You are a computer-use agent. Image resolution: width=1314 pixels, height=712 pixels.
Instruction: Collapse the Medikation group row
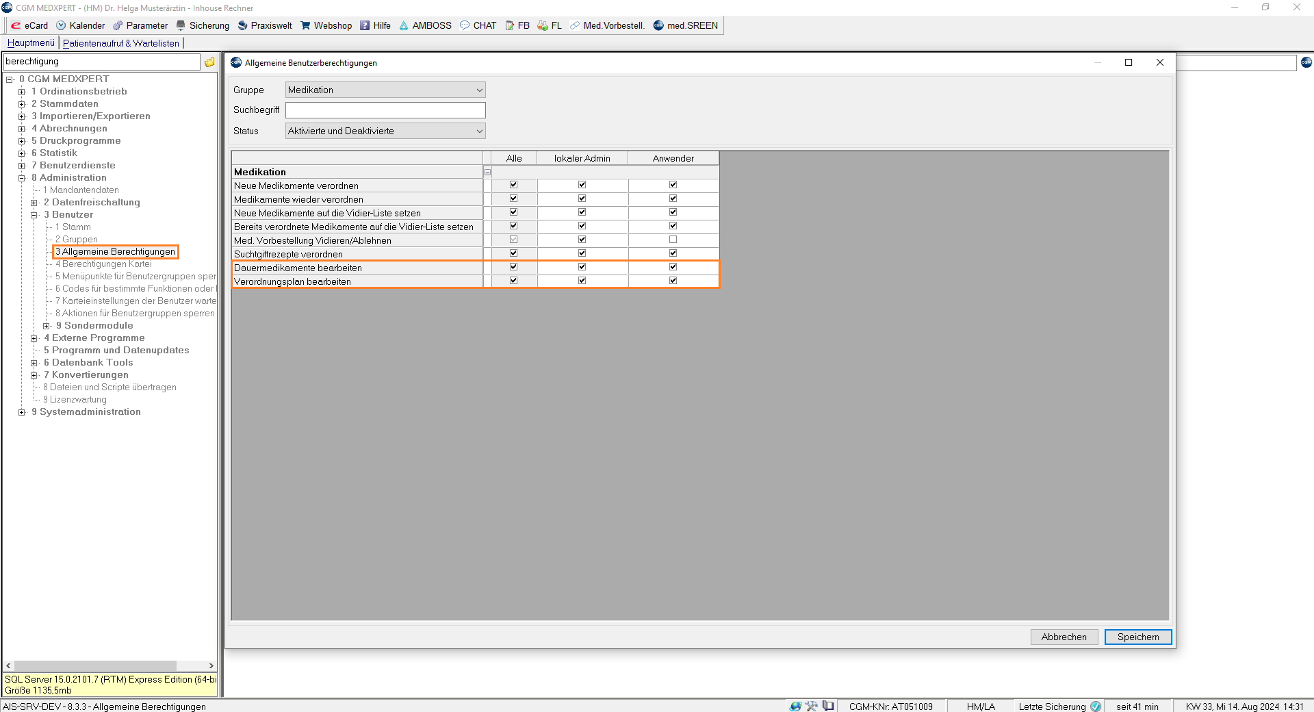487,172
